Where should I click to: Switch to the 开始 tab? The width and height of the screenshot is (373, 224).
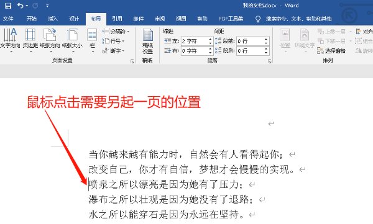(x=32, y=19)
